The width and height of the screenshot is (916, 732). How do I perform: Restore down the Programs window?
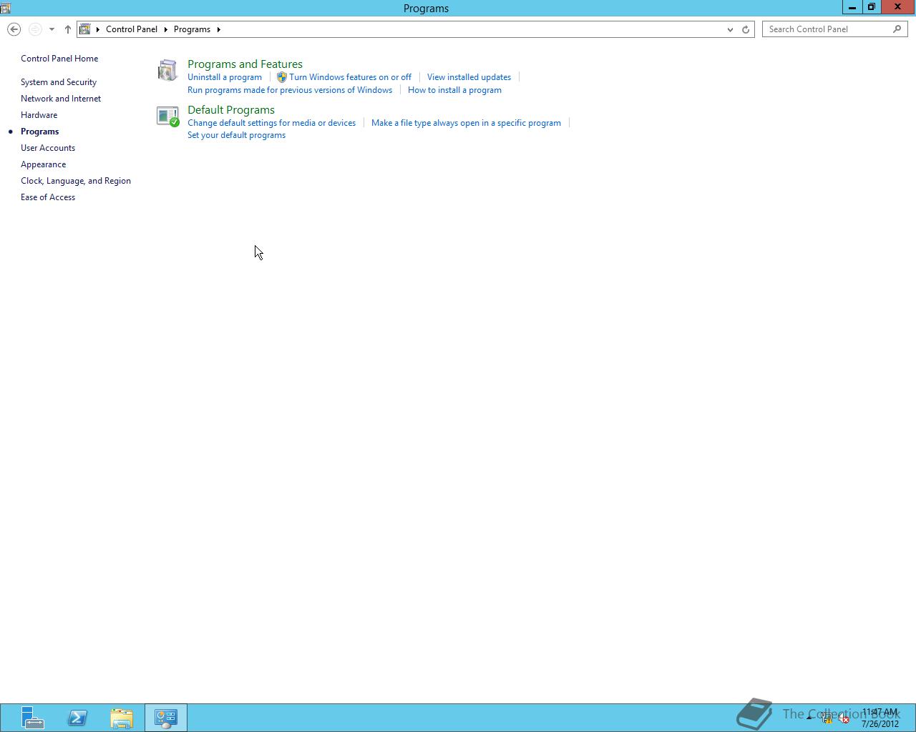(x=871, y=7)
